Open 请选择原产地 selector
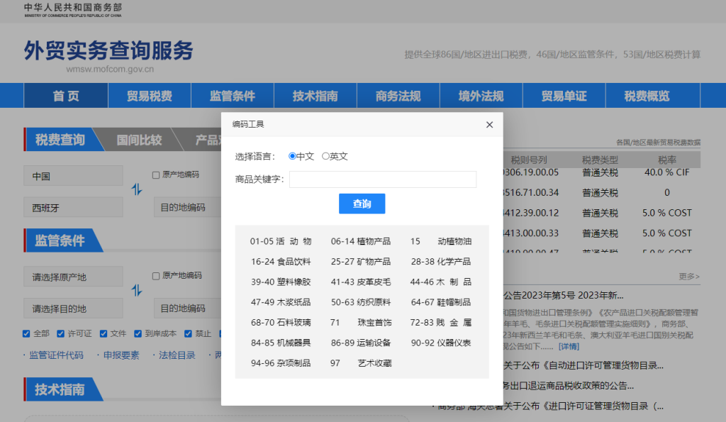Image resolution: width=726 pixels, height=422 pixels. pos(73,277)
